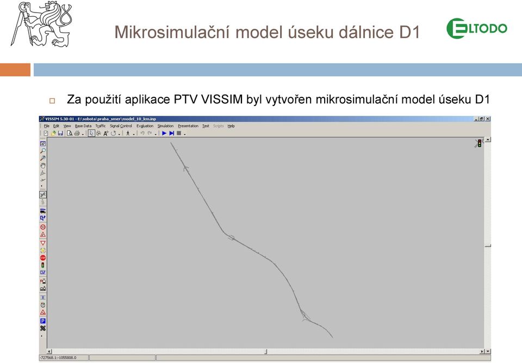Open the Base Data menu
The image size is (522, 363).
[x=83, y=126]
